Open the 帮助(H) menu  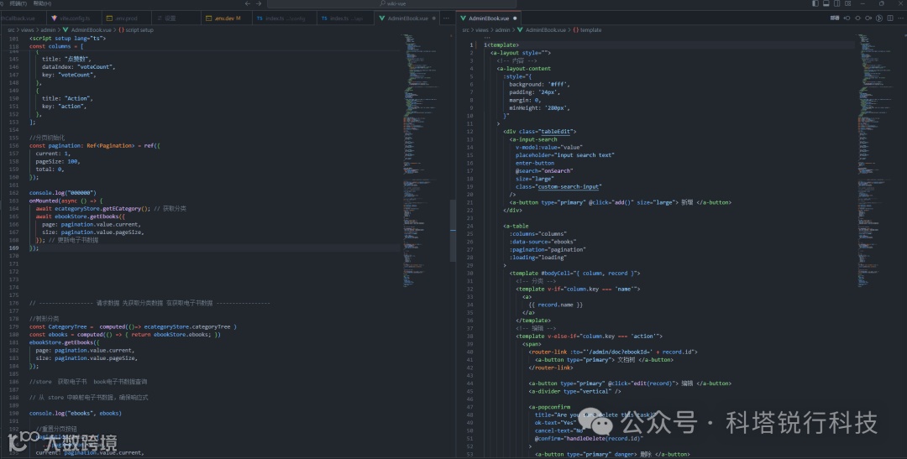(x=42, y=3)
